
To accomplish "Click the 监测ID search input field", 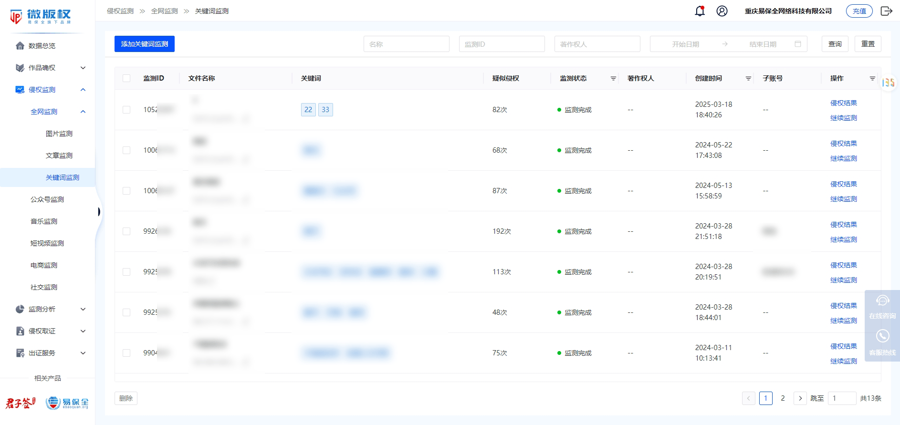I will 502,44.
